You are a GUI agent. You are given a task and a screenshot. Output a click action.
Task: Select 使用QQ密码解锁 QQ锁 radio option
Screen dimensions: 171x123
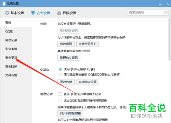pyautogui.click(x=60, y=69)
